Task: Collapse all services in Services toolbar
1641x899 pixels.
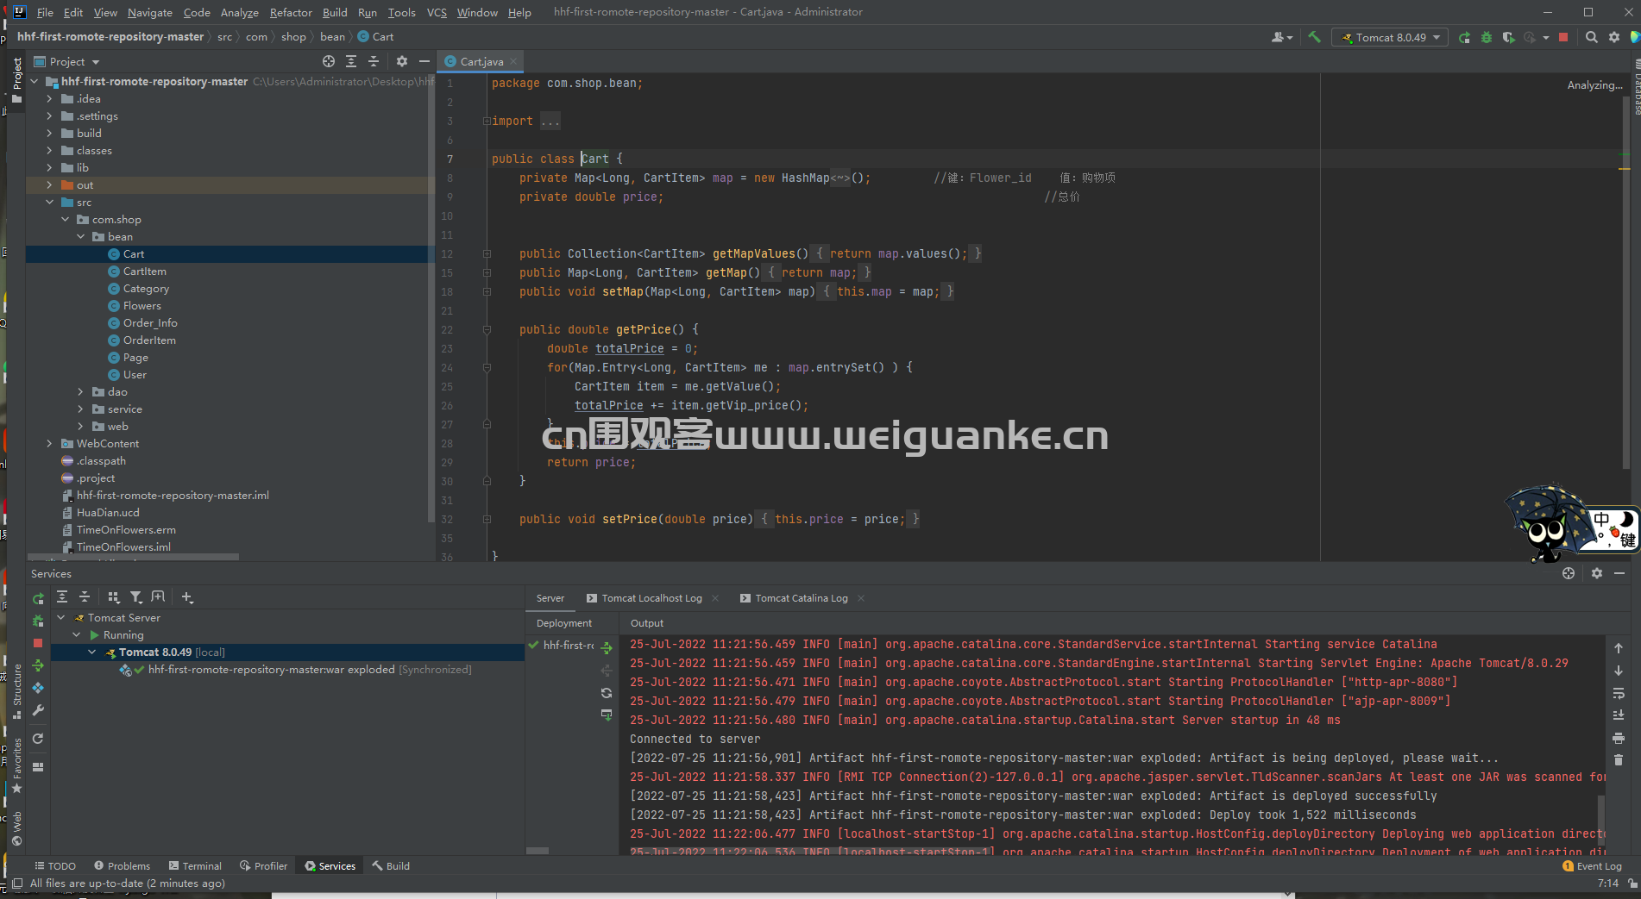Action: [x=85, y=596]
